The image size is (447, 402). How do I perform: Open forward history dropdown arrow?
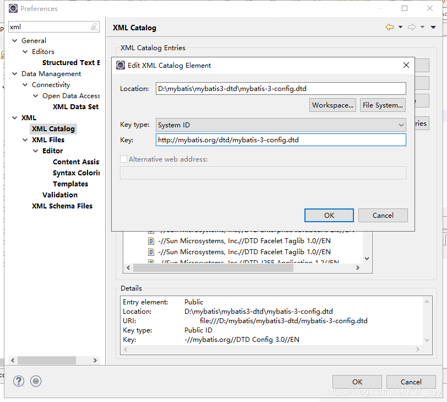[422, 27]
